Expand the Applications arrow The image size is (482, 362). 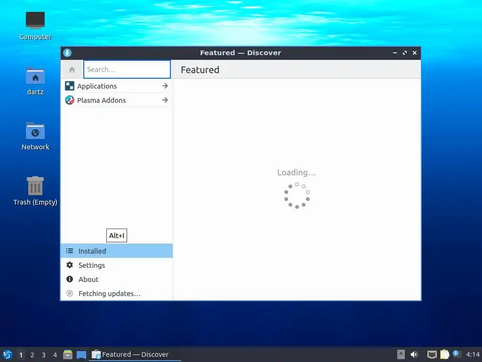click(x=165, y=86)
